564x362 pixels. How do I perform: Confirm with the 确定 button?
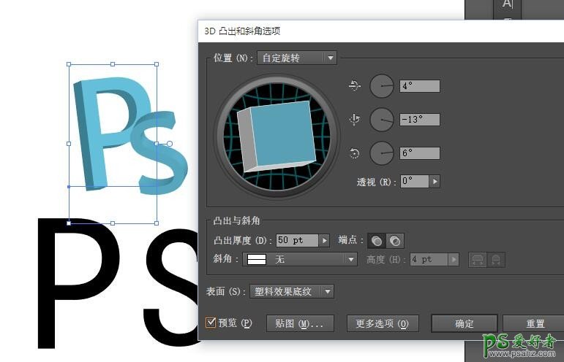pyautogui.click(x=465, y=323)
